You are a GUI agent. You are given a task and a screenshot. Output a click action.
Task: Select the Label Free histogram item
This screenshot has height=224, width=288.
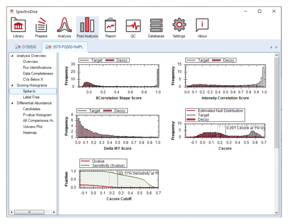click(31, 97)
